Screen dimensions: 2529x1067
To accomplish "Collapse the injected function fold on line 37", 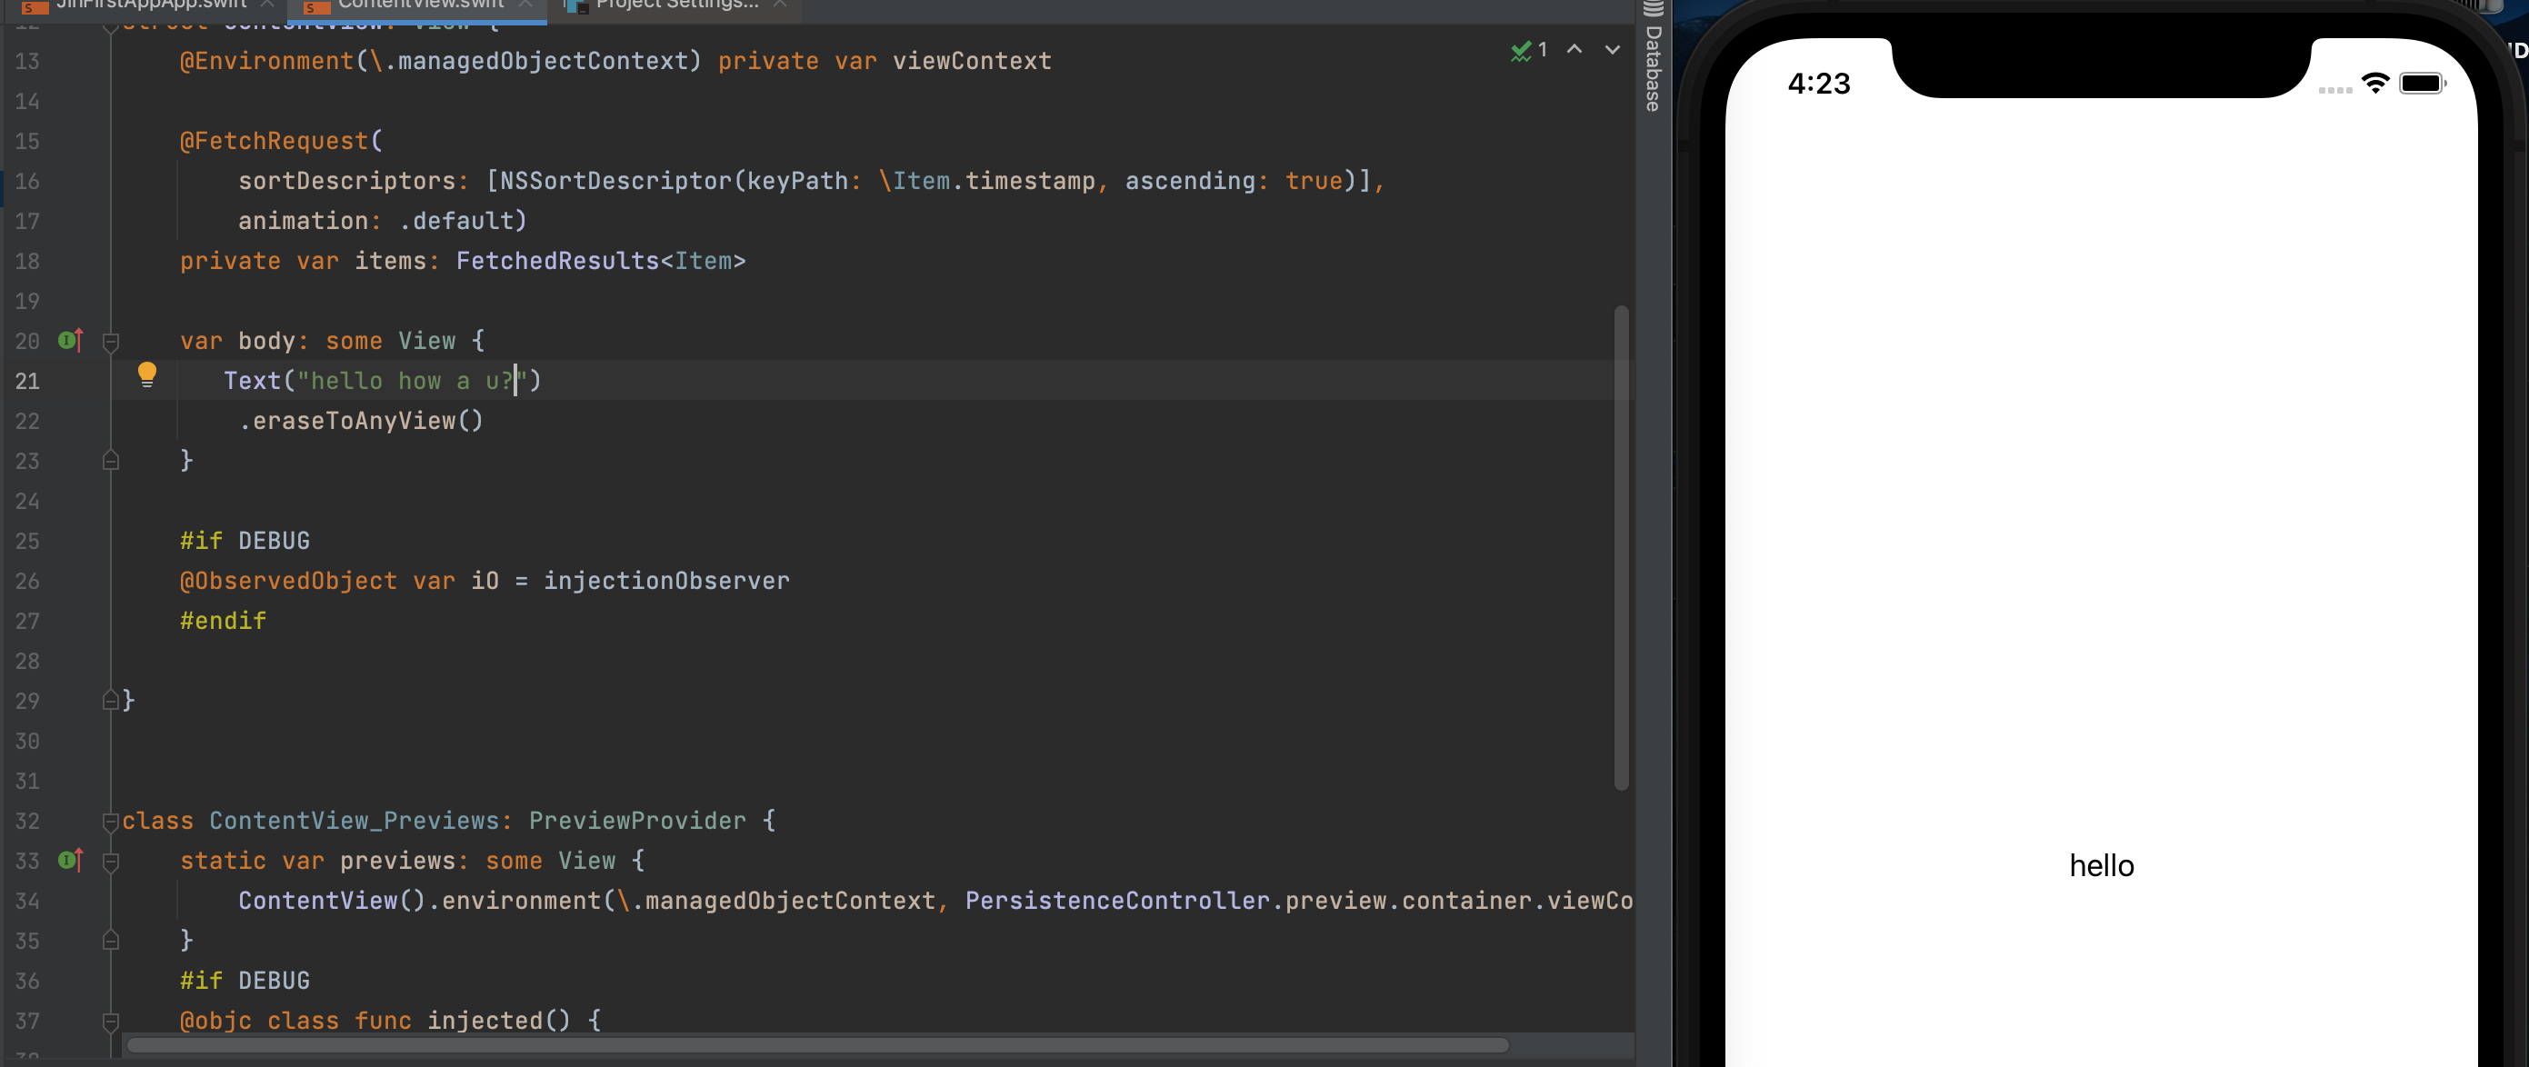I will (111, 1022).
